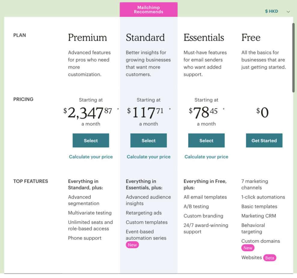Open Calculate your price under Premium
The width and height of the screenshot is (297, 278).
click(x=91, y=157)
